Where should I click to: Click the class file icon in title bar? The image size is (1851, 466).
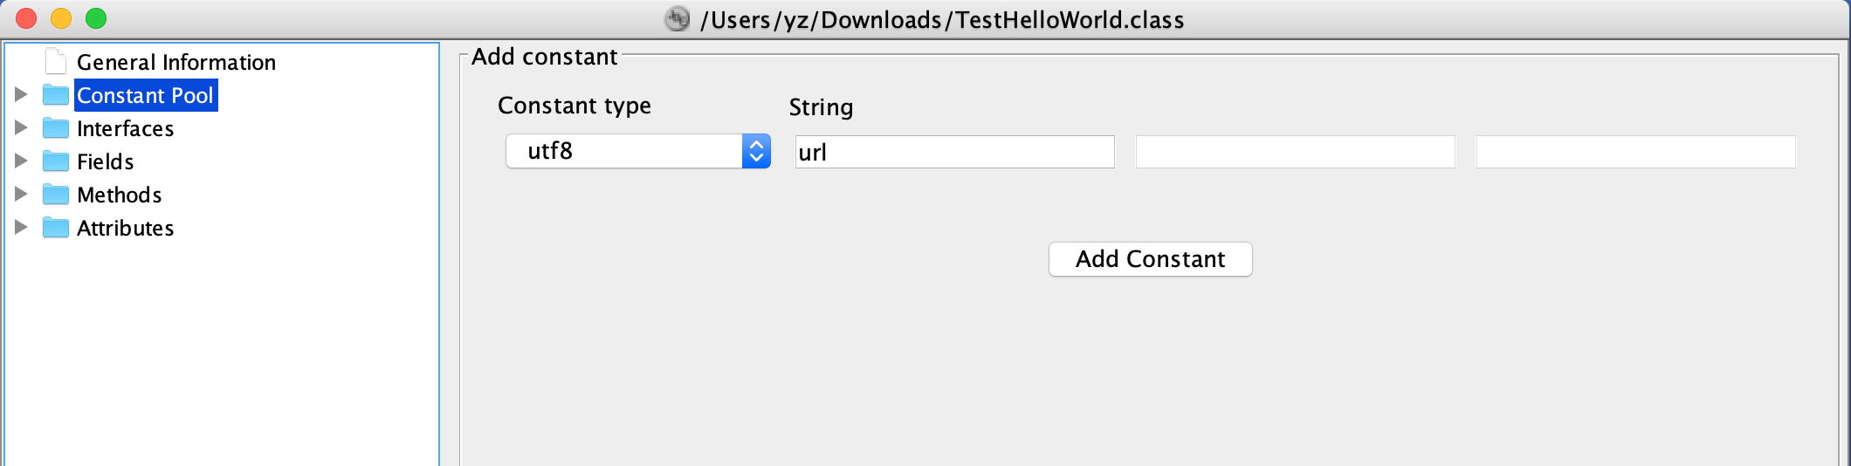pyautogui.click(x=678, y=18)
